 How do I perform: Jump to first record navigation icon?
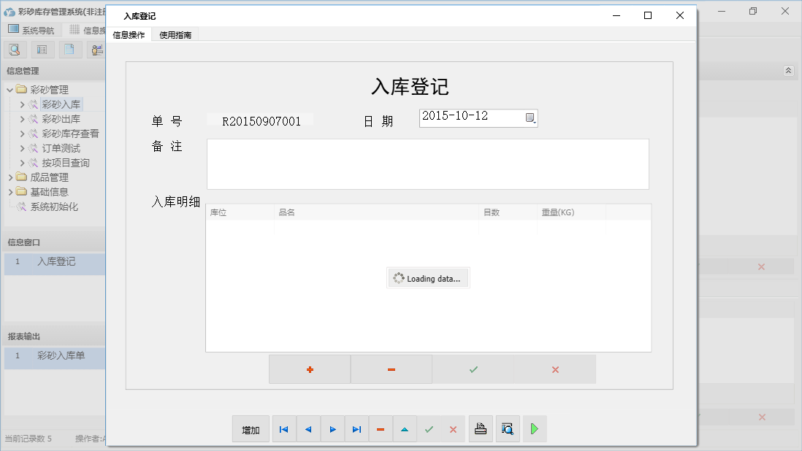[283, 429]
